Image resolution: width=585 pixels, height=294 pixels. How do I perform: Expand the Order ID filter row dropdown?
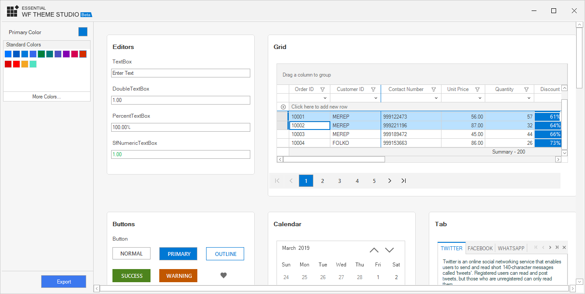pyautogui.click(x=325, y=98)
